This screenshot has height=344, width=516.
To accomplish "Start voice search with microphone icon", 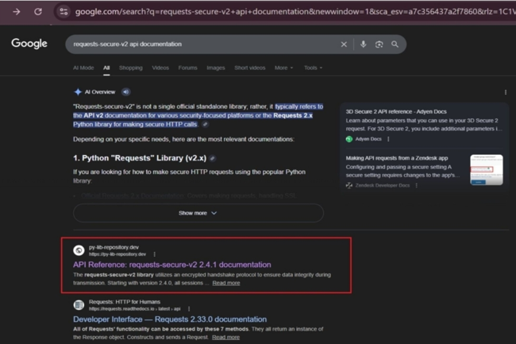I will tap(364, 44).
